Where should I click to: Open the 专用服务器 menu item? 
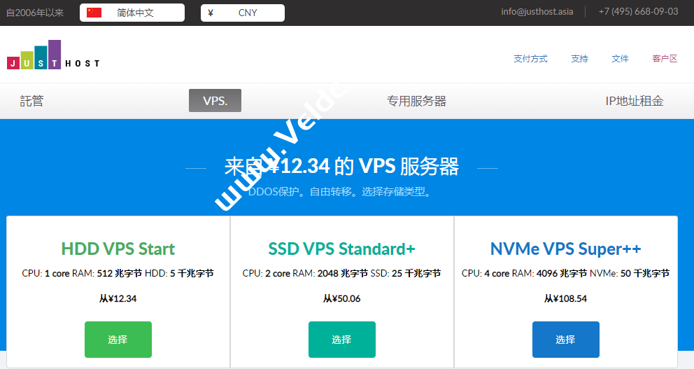[416, 101]
